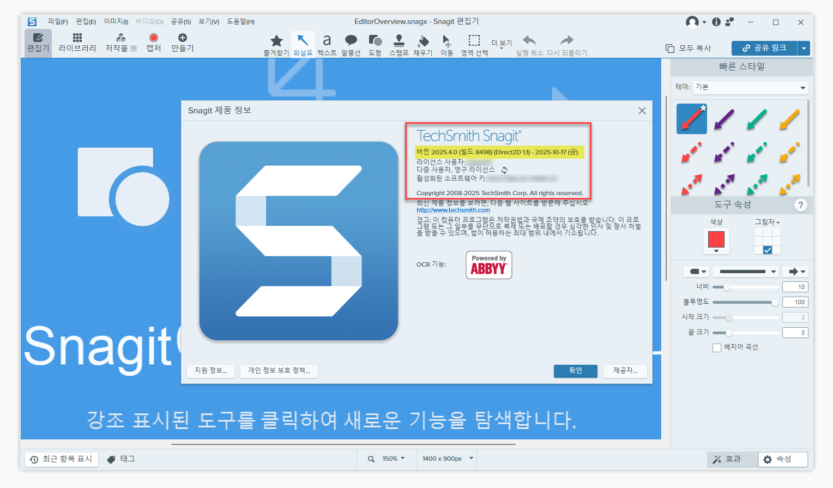
Task: Open the File (파일) menu
Action: coord(58,22)
